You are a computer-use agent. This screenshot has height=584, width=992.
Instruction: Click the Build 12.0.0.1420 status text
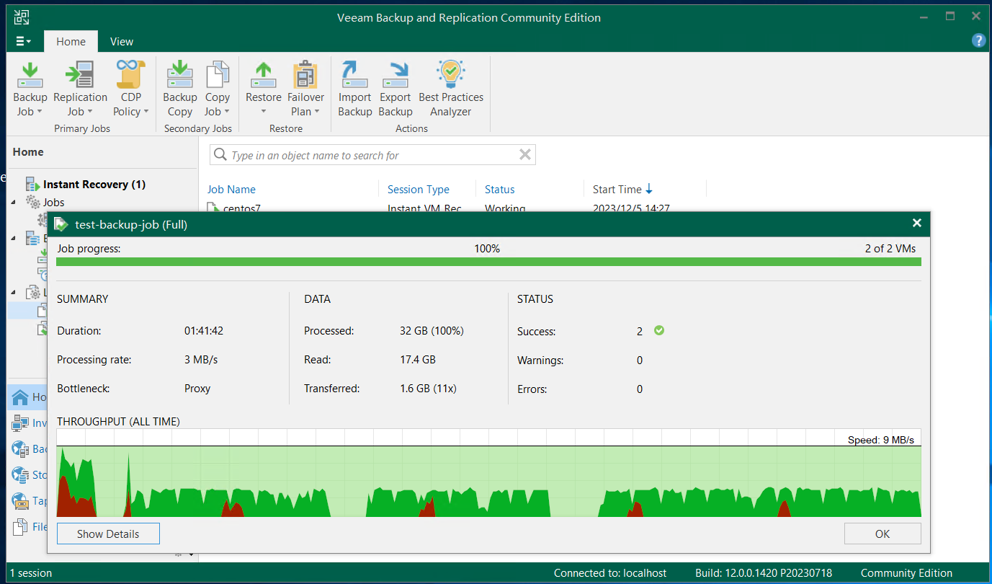764,573
